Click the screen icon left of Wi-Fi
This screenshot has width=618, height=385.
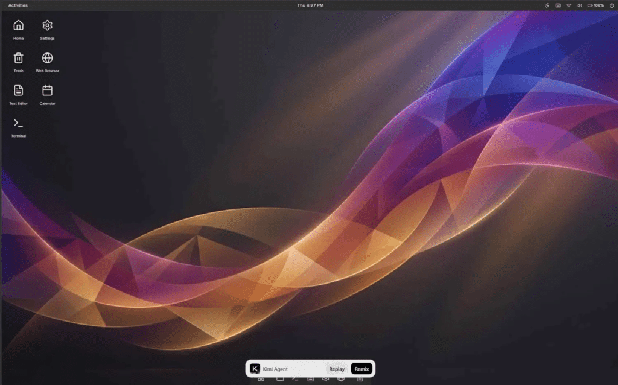coord(558,5)
